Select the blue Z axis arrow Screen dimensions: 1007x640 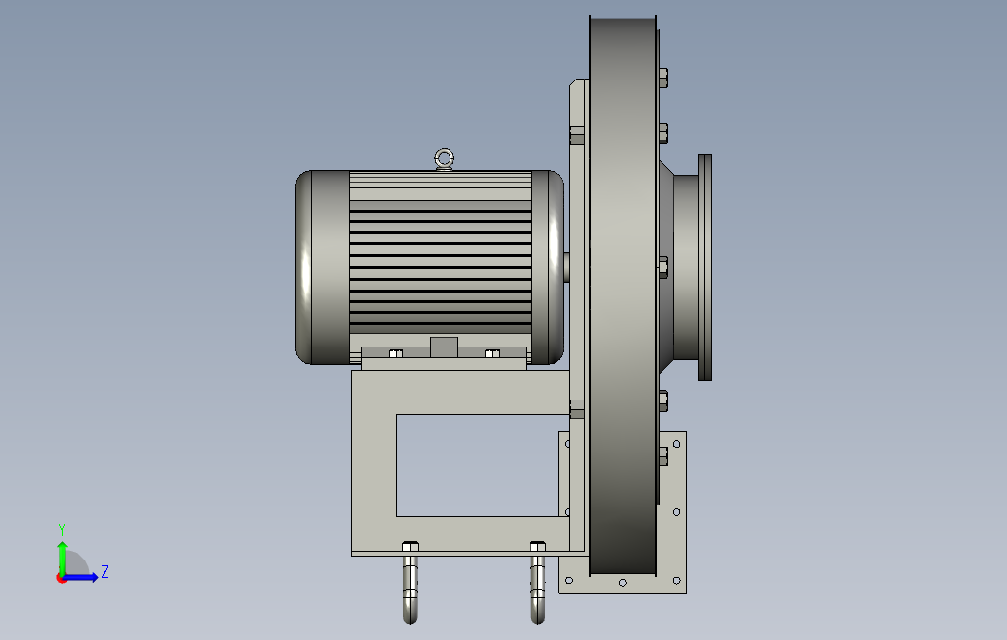coord(81,578)
